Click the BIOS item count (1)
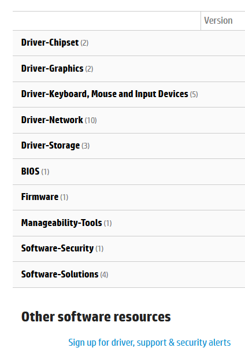245x348 pixels. tap(45, 172)
